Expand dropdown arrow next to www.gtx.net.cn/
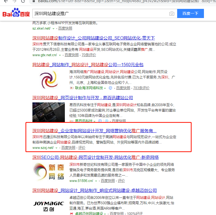 point(60,55)
